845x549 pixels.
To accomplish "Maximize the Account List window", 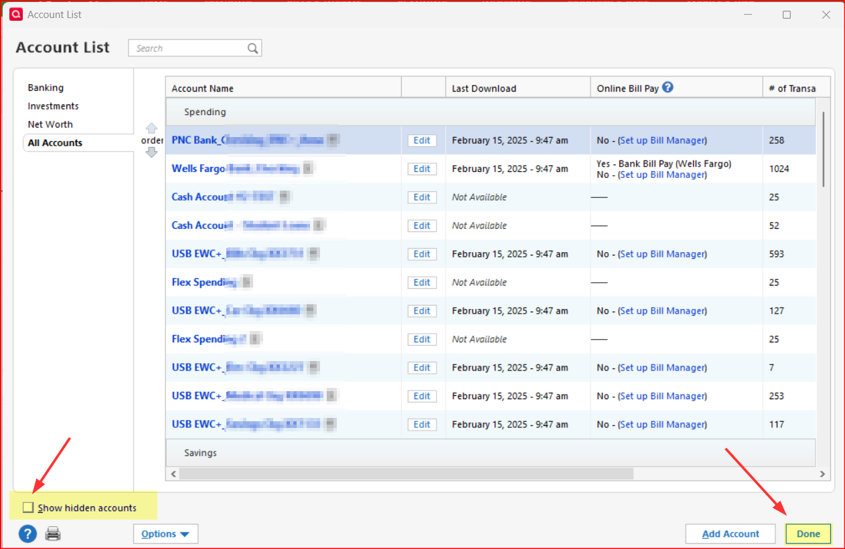I will 787,14.
